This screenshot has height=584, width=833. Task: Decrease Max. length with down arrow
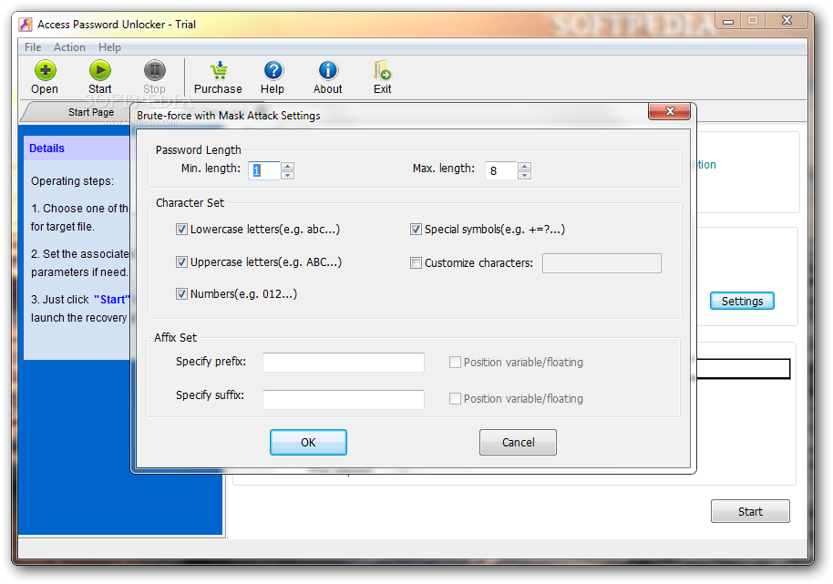[x=524, y=175]
